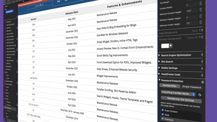Click the Widget Improvements cell
The image size is (217, 122).
(x=107, y=76)
